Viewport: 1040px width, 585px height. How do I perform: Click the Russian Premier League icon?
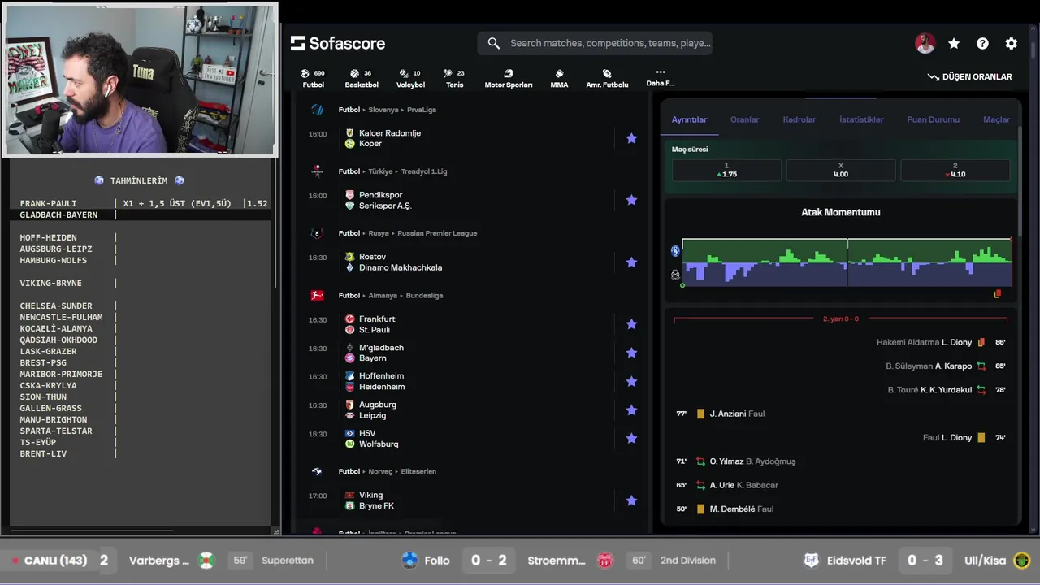point(317,233)
